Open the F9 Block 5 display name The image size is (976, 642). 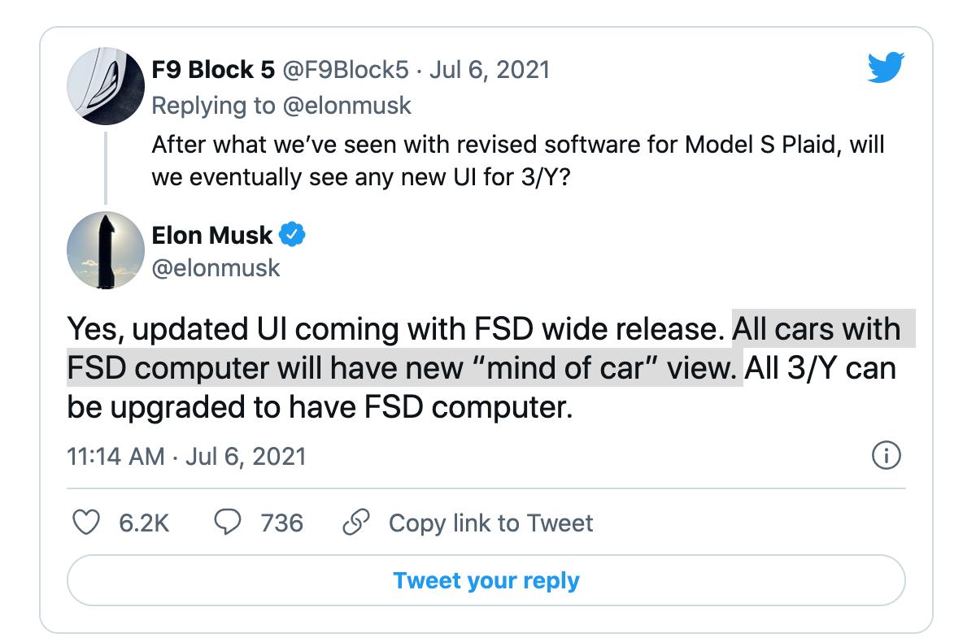tap(213, 70)
